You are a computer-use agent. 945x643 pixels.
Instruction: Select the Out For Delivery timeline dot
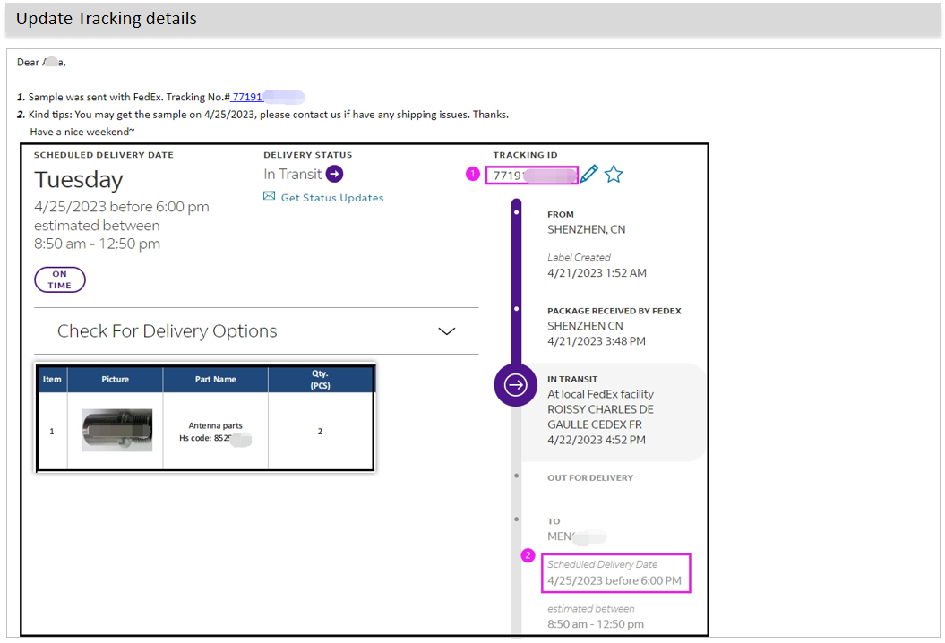point(517,476)
